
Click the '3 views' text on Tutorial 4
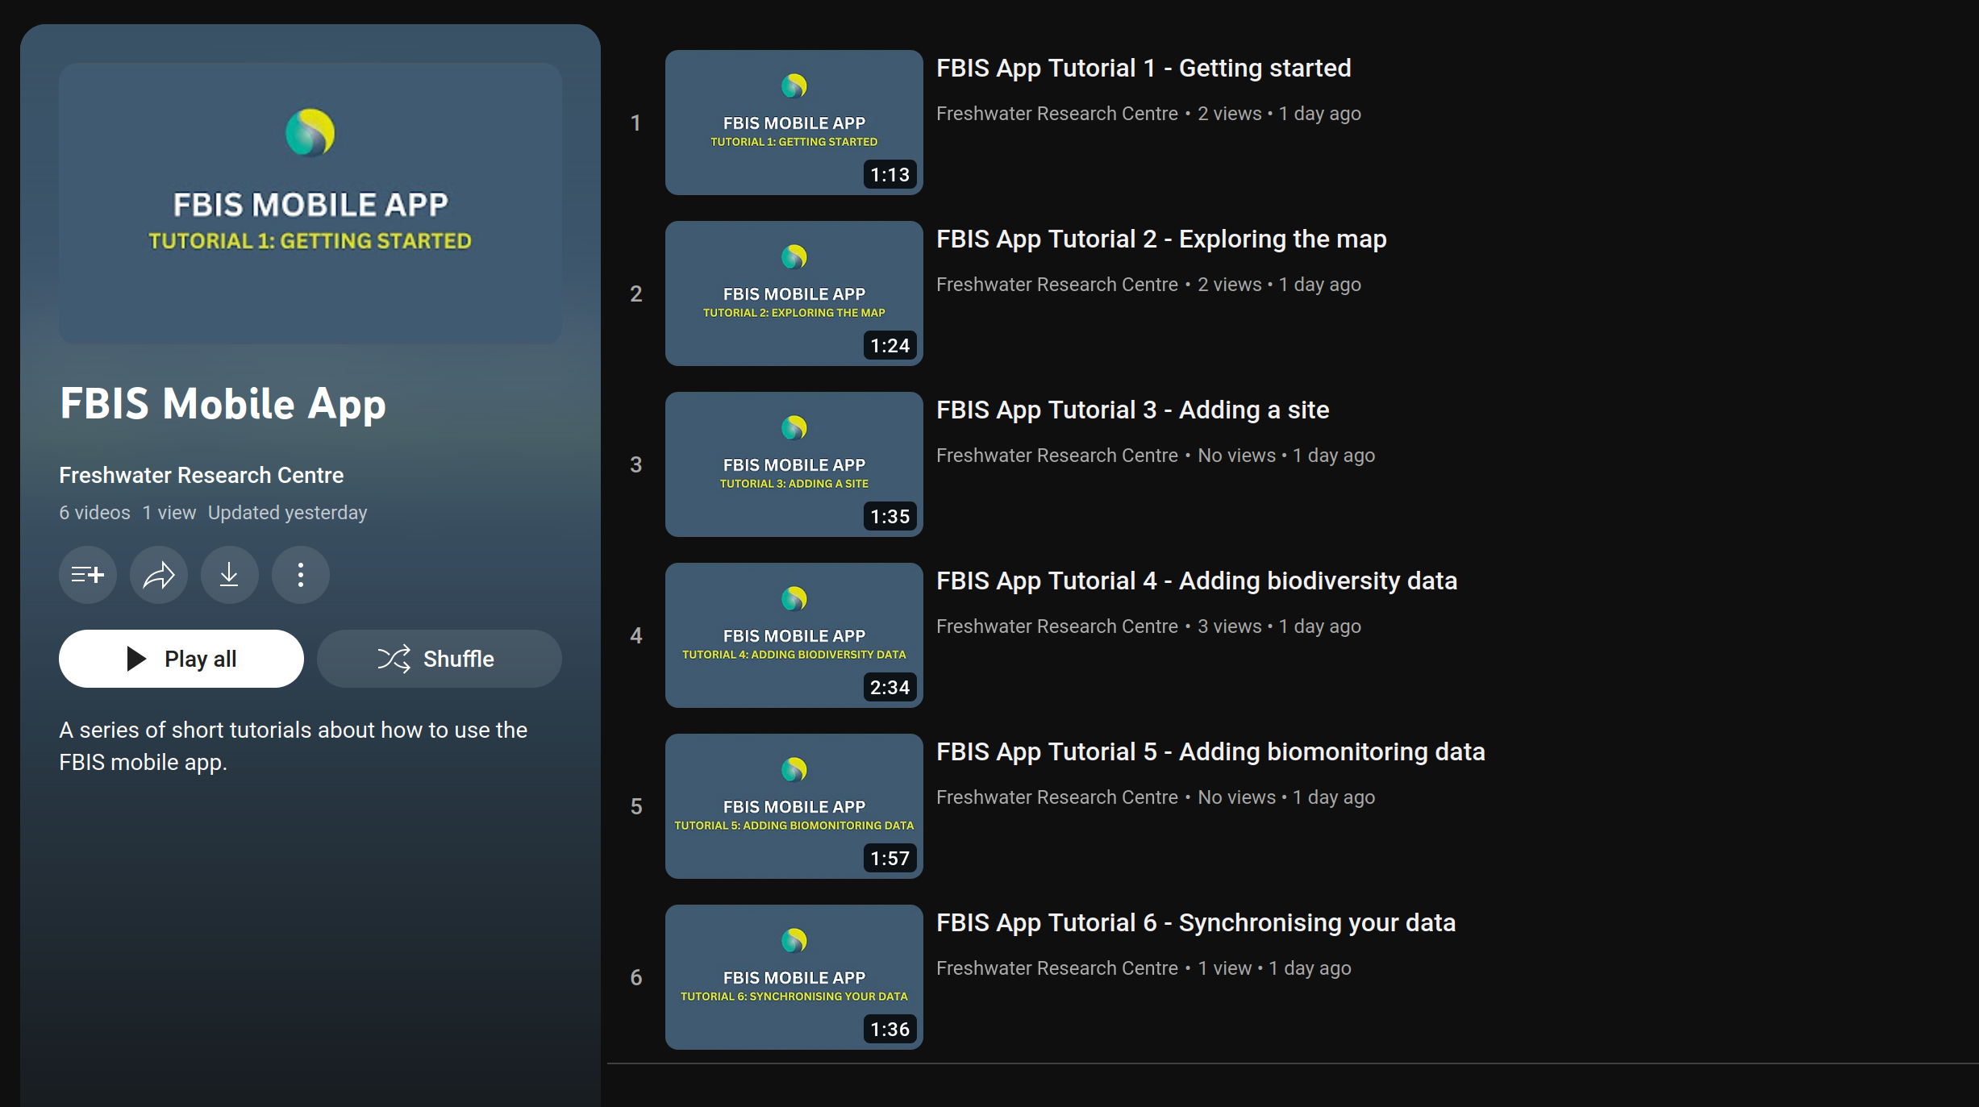[1230, 626]
